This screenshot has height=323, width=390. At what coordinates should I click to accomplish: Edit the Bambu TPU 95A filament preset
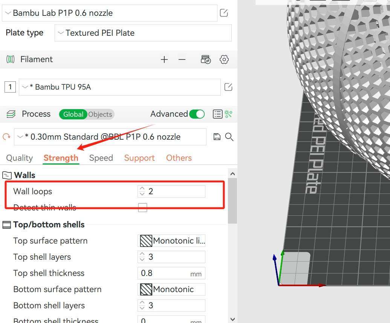228,87
